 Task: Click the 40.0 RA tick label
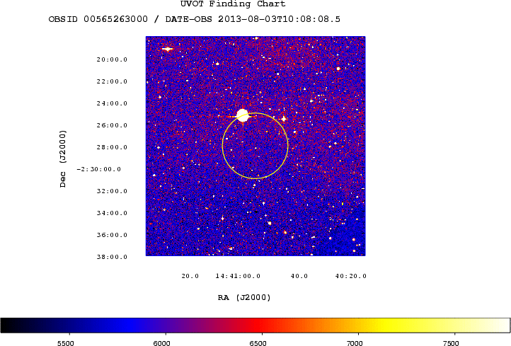point(299,276)
